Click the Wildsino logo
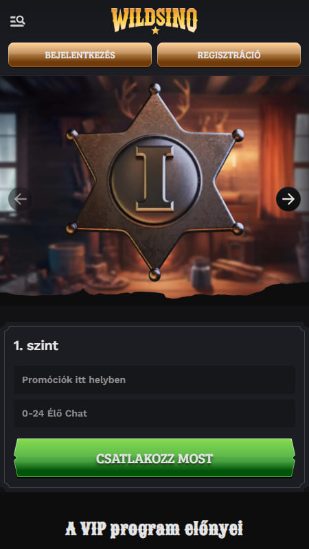The width and height of the screenshot is (309, 549). [154, 21]
